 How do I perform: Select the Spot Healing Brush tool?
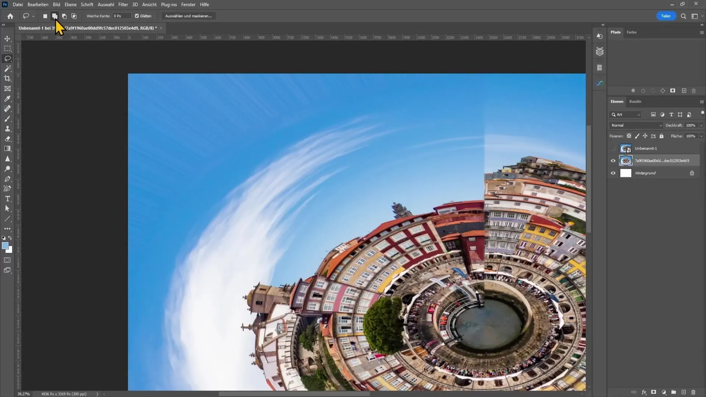pyautogui.click(x=7, y=109)
